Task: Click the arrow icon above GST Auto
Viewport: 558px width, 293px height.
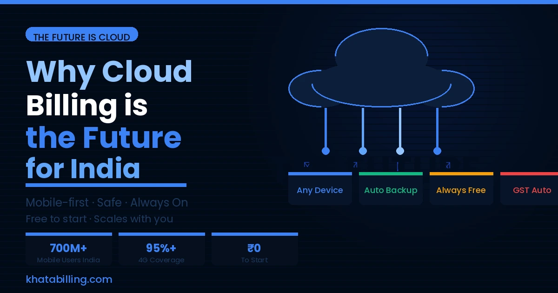Action: pyautogui.click(x=448, y=165)
